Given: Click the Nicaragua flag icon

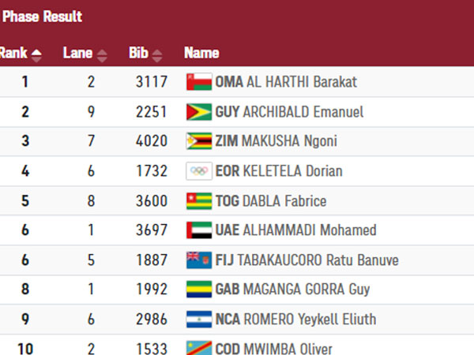Looking at the screenshot, I should pos(198,319).
